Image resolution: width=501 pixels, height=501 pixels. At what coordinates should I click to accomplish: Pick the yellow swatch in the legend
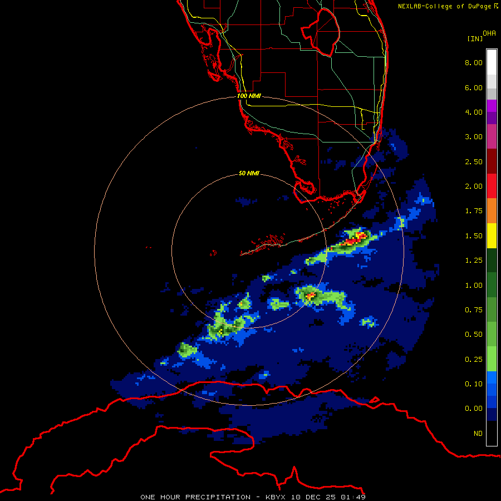click(x=492, y=236)
